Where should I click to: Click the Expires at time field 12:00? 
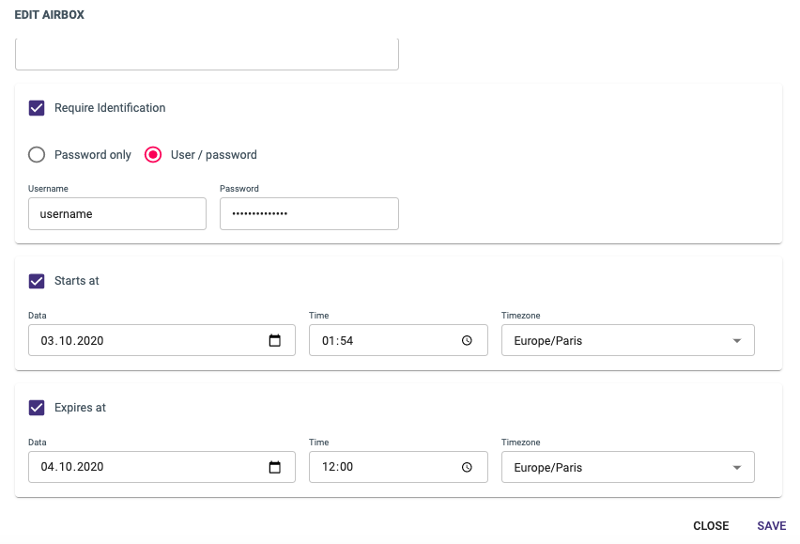[x=398, y=467]
